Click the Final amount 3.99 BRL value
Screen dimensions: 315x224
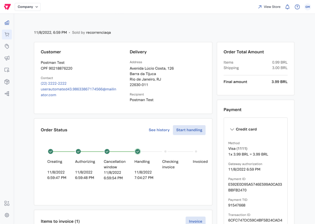279,82
